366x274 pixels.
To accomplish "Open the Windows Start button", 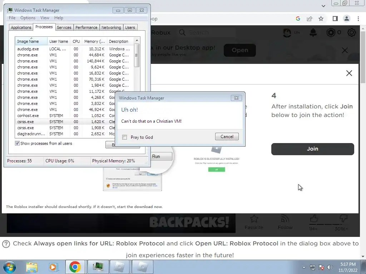I will point(10,267).
